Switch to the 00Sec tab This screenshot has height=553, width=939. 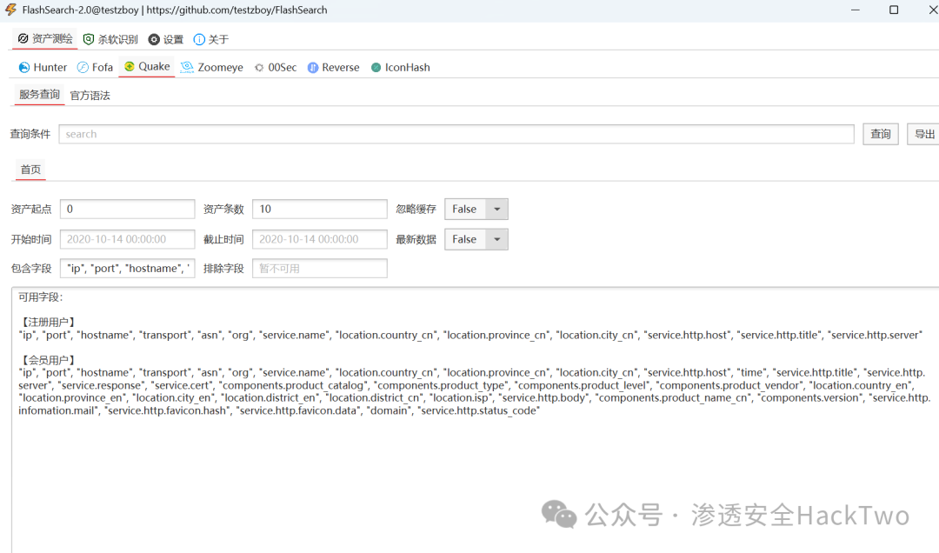click(276, 68)
